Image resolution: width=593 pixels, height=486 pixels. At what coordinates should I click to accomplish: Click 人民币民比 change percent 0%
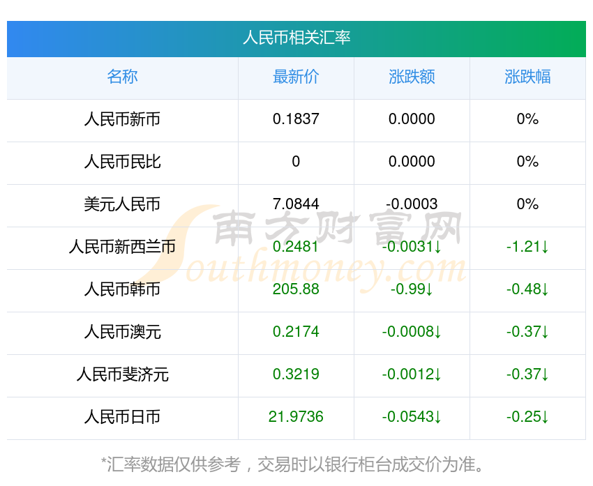(x=527, y=162)
